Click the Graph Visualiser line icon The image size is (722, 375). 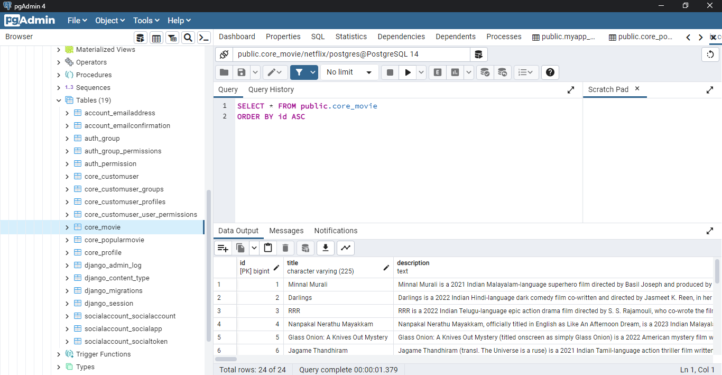point(346,248)
